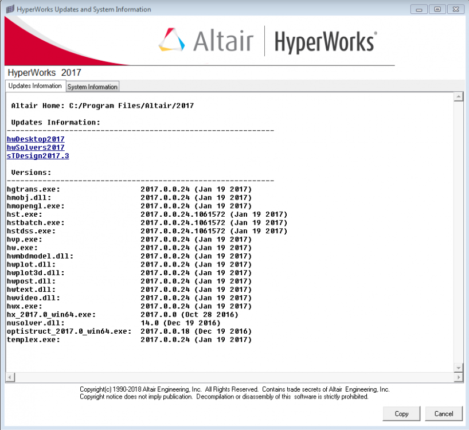Click the vertical scrollbar up arrow
Screen dimensions: 469x430
458,96
